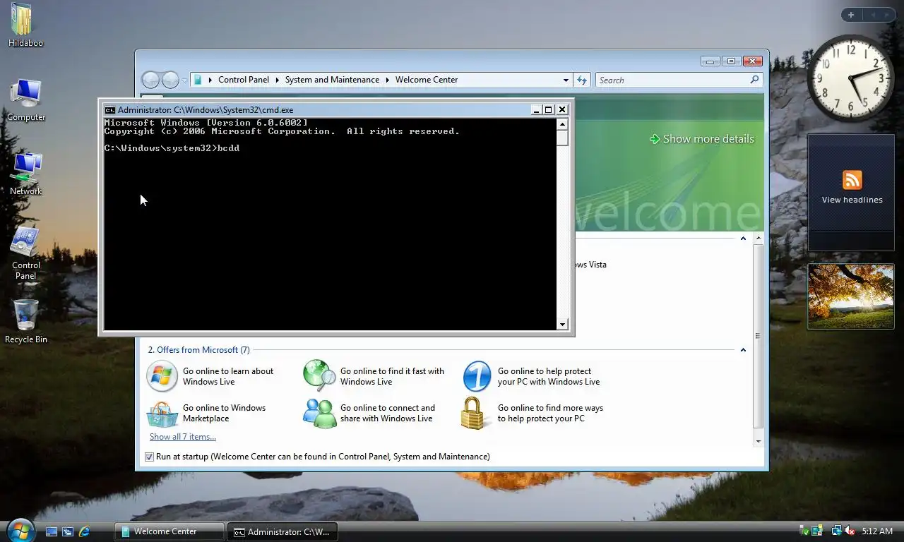Click the connect and share people icon

(x=319, y=414)
